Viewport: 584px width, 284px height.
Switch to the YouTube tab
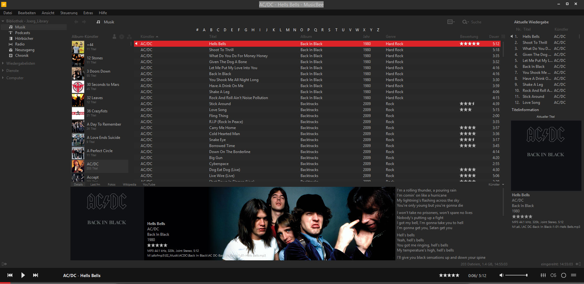[x=149, y=185]
